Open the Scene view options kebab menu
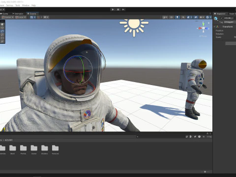The height and width of the screenshot is (177, 236). (210, 14)
